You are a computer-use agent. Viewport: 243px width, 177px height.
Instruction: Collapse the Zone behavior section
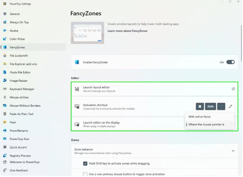(233, 151)
